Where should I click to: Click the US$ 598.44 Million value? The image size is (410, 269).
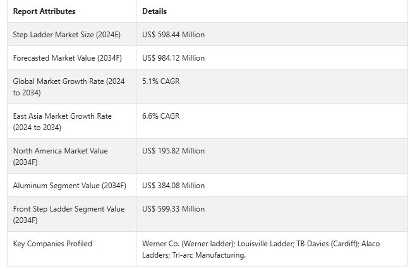point(173,35)
